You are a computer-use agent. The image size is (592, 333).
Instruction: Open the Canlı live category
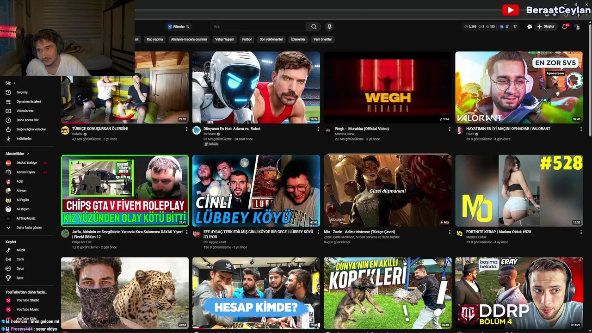[x=20, y=259]
